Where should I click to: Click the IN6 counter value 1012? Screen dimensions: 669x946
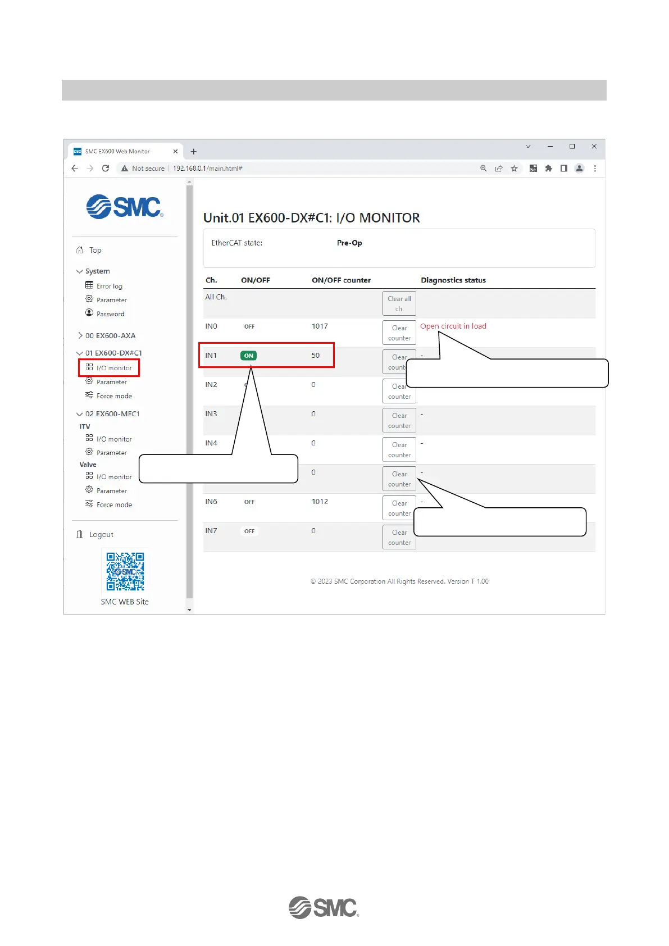click(320, 502)
